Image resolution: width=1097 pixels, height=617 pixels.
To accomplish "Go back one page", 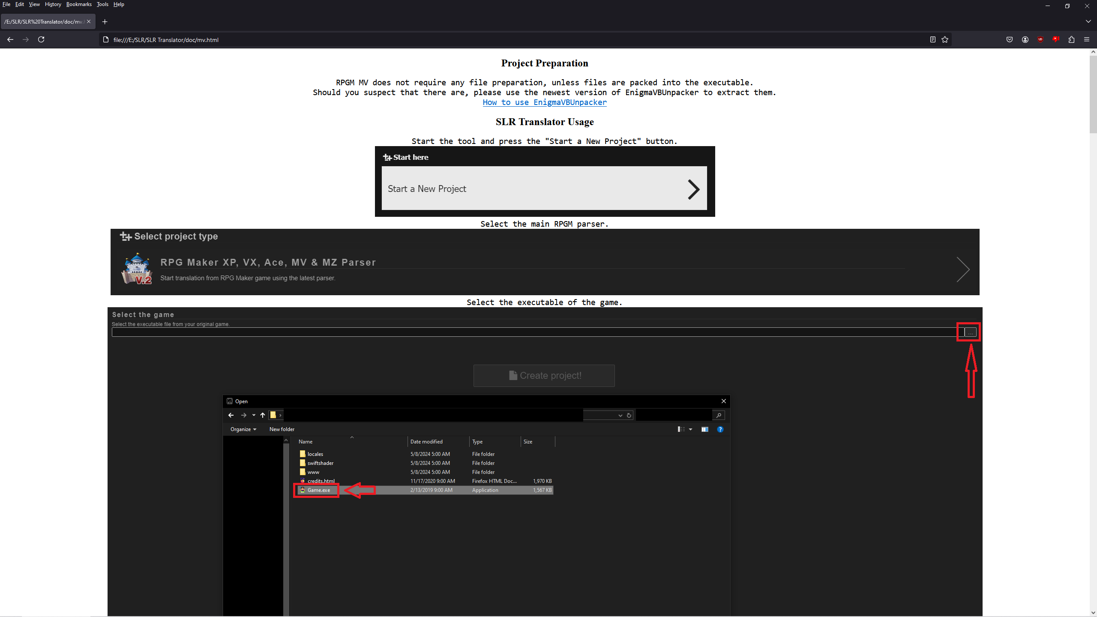I will pyautogui.click(x=10, y=39).
